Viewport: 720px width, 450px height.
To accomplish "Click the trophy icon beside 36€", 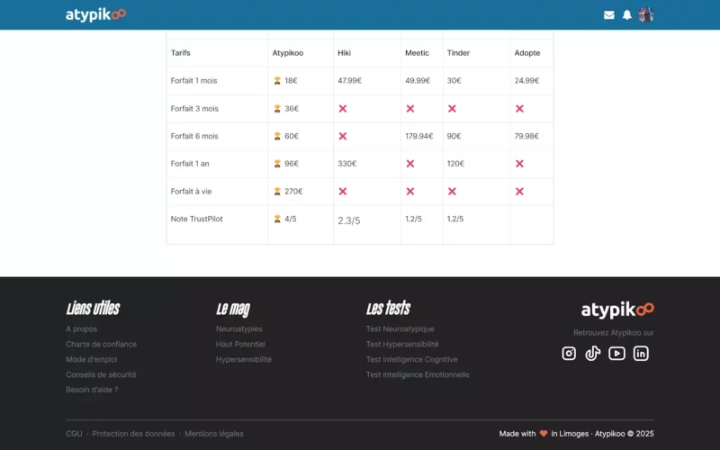I will (277, 109).
